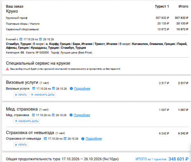Image resolution: width=191 pixels, height=162 pixels.
Task: Click the info icon next to Мед. страховка
Action: (71, 115)
